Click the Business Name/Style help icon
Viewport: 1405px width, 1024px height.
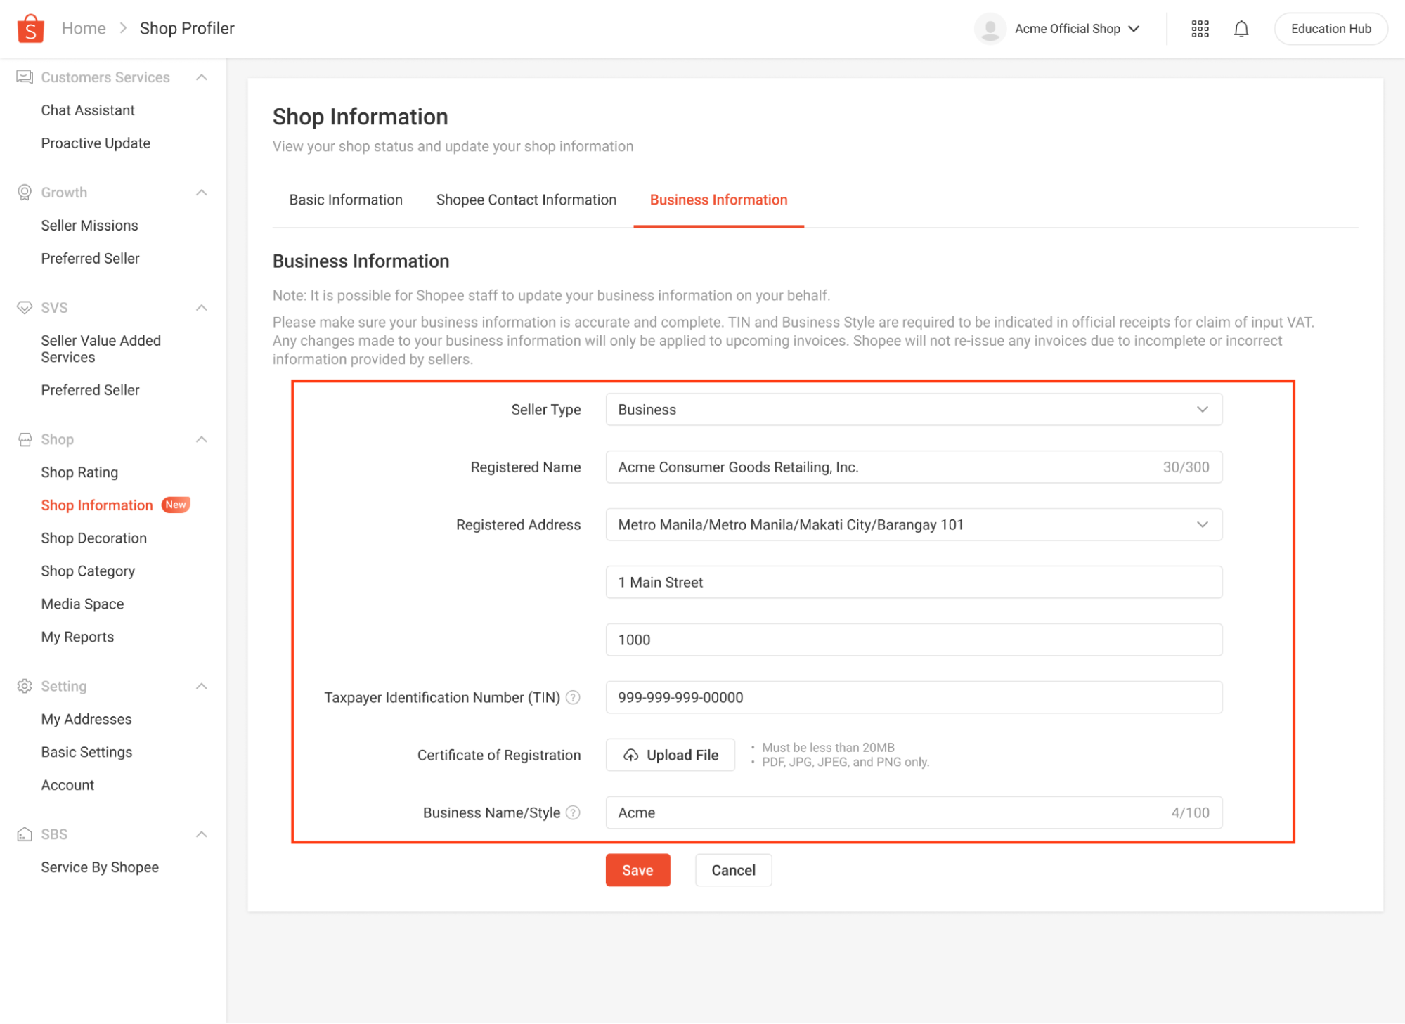coord(574,812)
